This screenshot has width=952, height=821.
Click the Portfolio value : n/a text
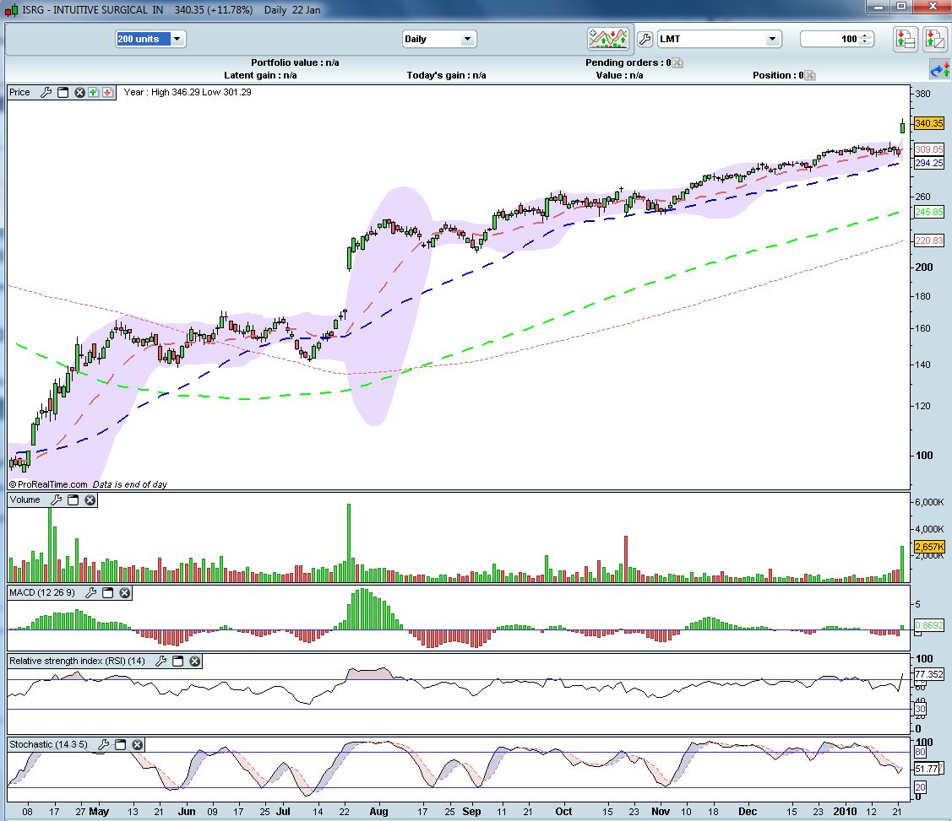point(295,62)
